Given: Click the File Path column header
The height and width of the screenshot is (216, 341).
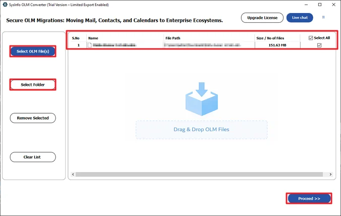Looking at the screenshot, I should [x=173, y=38].
